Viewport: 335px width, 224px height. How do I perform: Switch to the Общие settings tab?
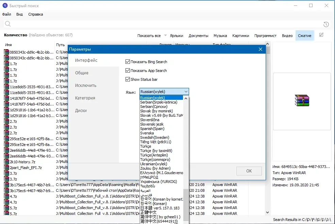click(x=82, y=73)
